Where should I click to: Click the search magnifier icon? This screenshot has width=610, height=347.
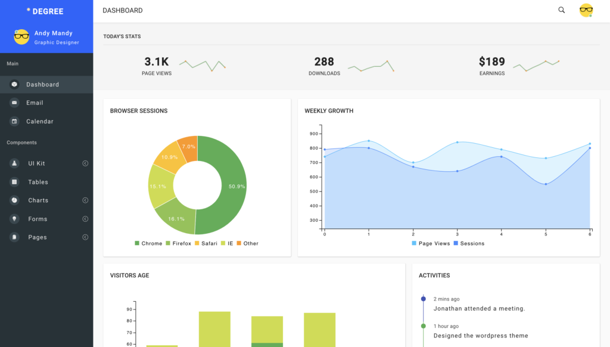[561, 10]
